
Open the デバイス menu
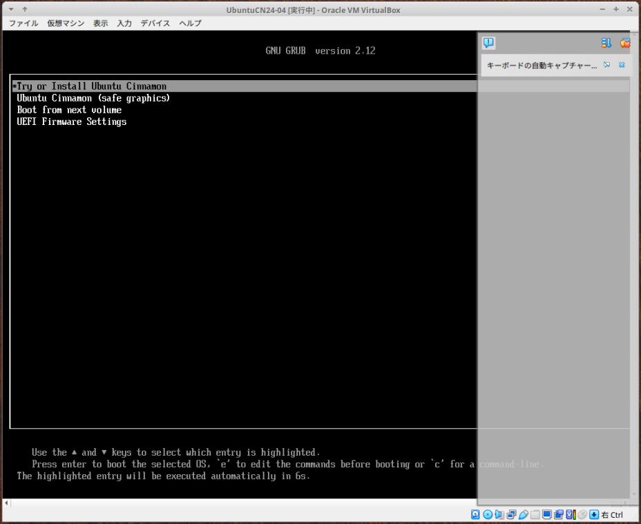[x=155, y=23]
